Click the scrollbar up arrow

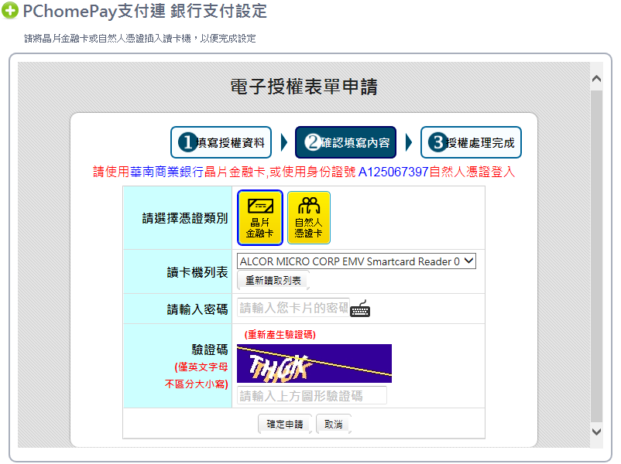(596, 78)
